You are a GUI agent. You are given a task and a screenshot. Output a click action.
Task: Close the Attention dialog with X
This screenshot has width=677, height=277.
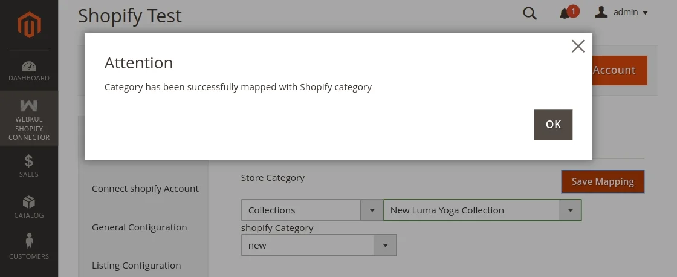coord(578,46)
